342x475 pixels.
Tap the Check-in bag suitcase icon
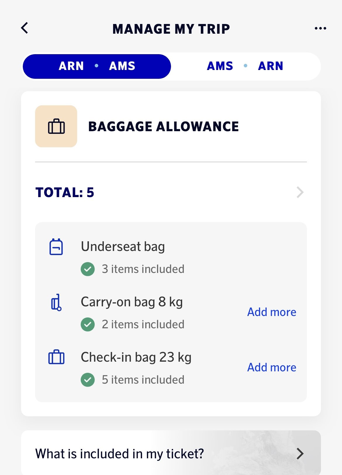tap(56, 357)
